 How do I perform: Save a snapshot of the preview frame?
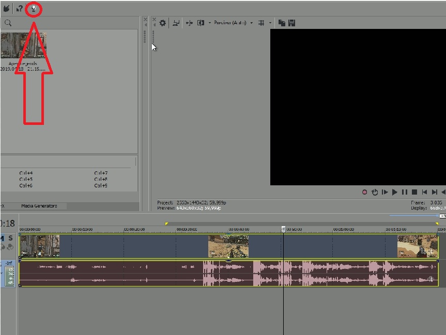pos(291,22)
